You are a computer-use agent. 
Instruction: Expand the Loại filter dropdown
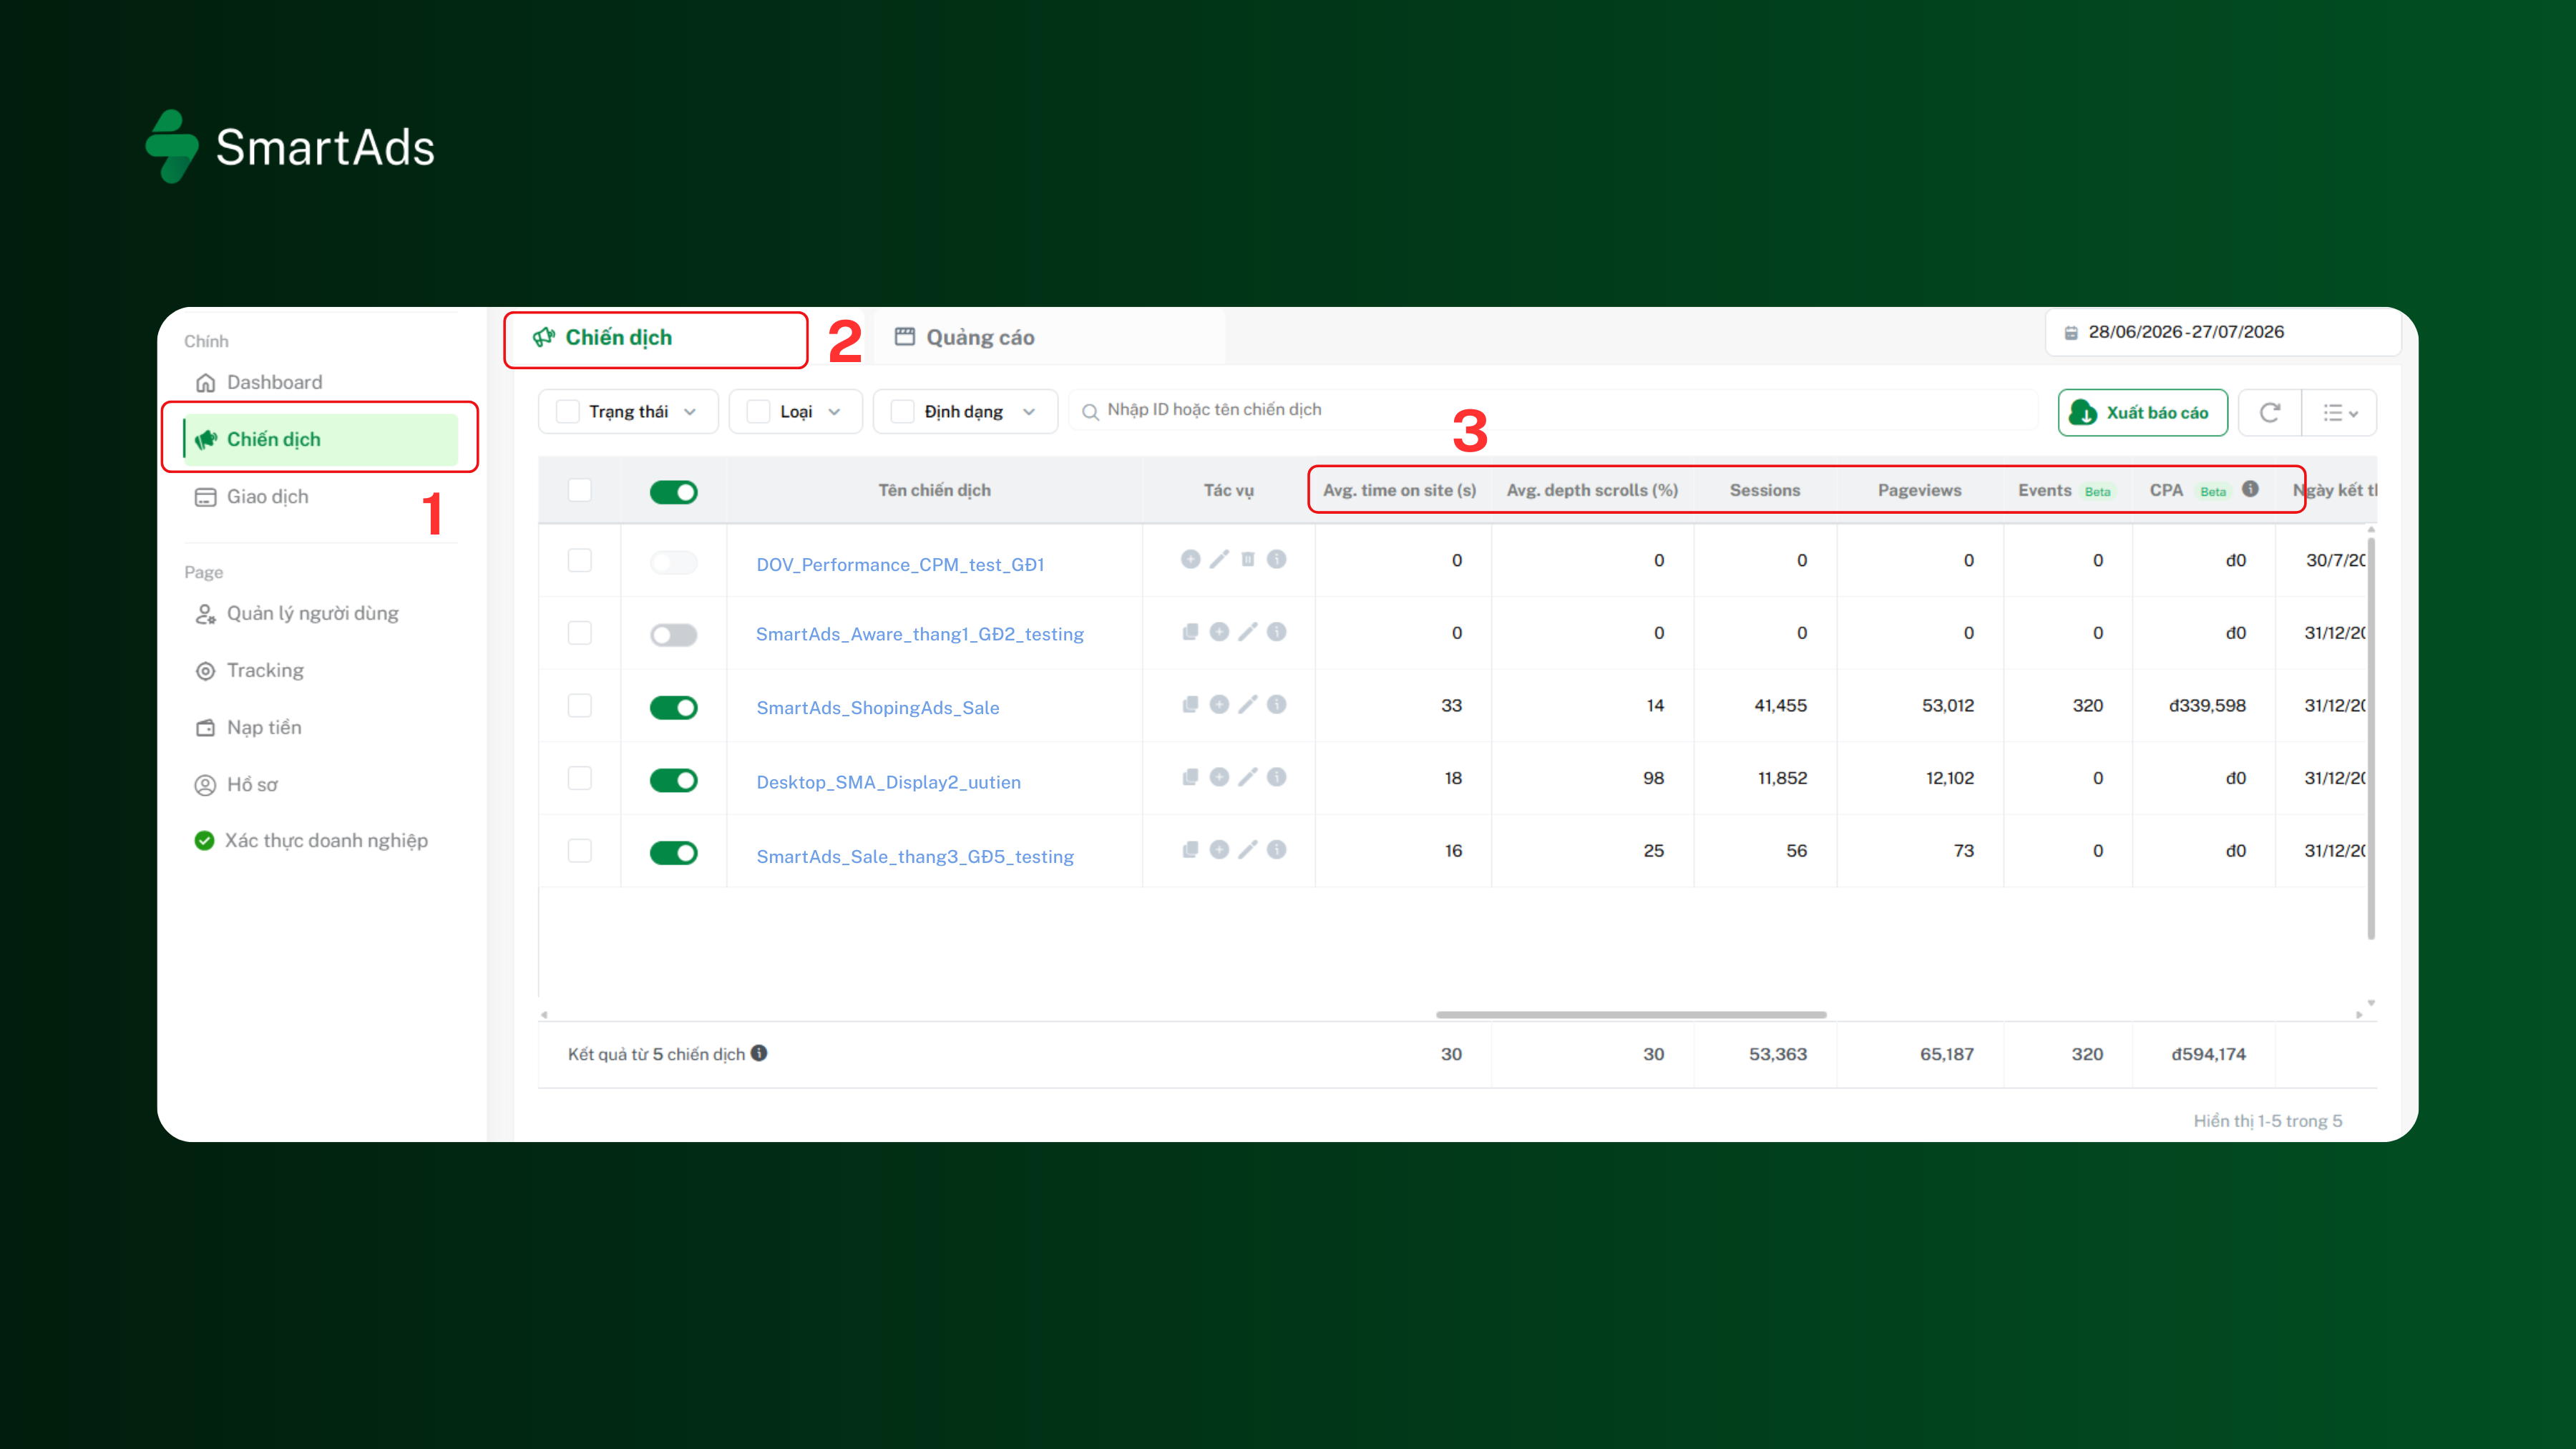(795, 412)
